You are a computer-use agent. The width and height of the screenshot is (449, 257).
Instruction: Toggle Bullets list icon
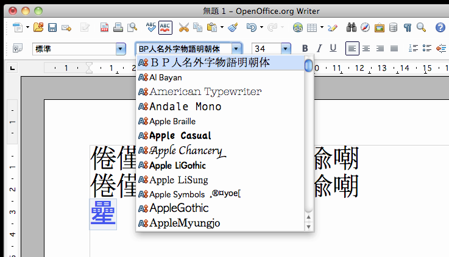(x=426, y=48)
